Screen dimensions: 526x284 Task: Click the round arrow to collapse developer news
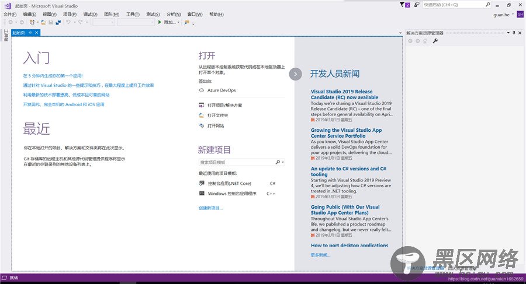tap(295, 74)
